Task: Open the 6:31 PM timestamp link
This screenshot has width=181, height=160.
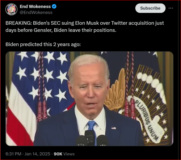Action: coord(13,154)
